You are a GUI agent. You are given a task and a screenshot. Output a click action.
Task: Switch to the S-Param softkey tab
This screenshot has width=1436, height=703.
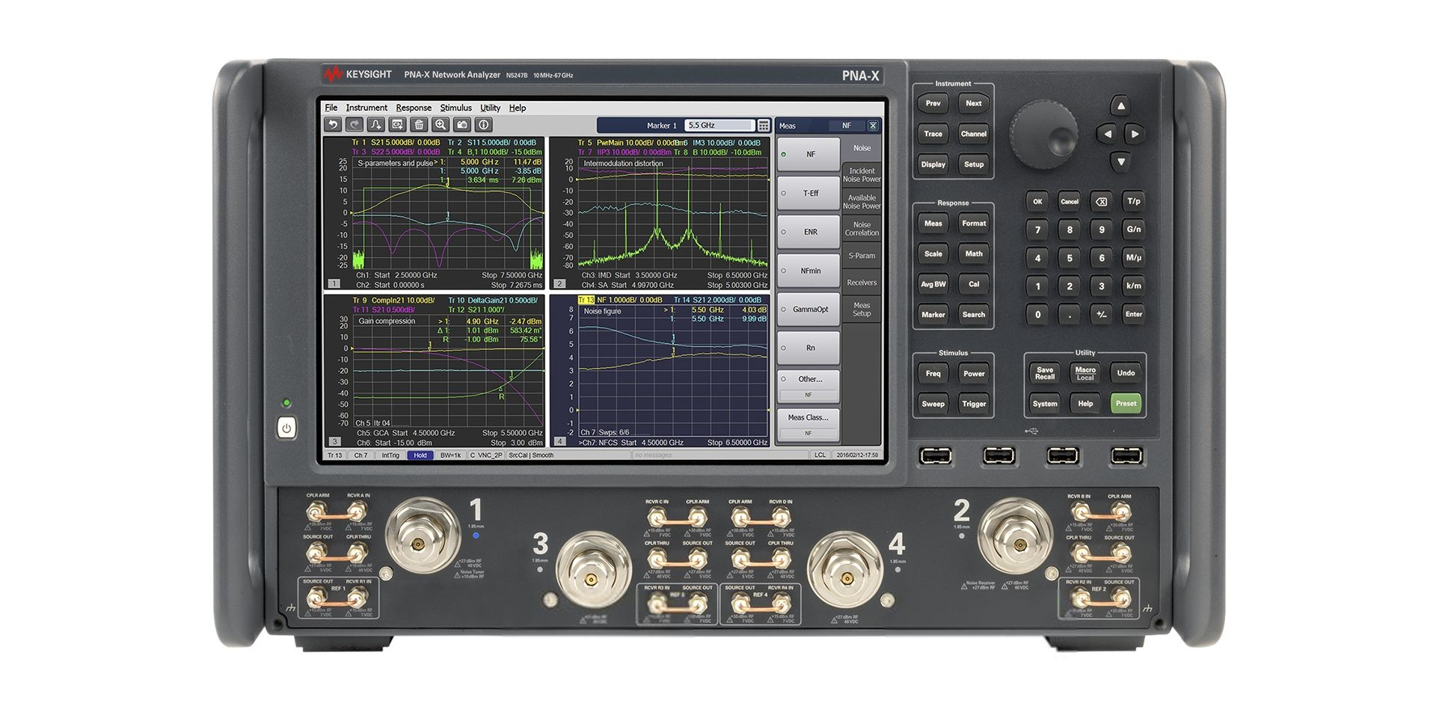(x=862, y=256)
